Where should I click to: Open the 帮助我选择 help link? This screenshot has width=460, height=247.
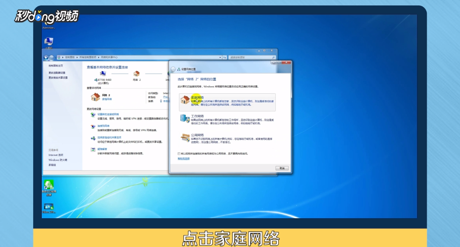(184, 159)
